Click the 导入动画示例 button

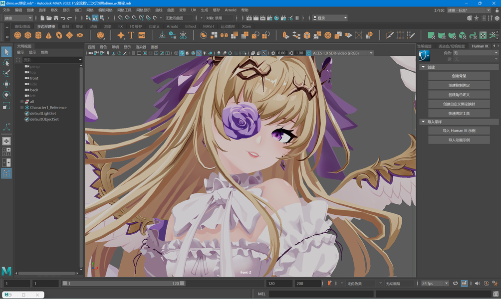point(459,140)
